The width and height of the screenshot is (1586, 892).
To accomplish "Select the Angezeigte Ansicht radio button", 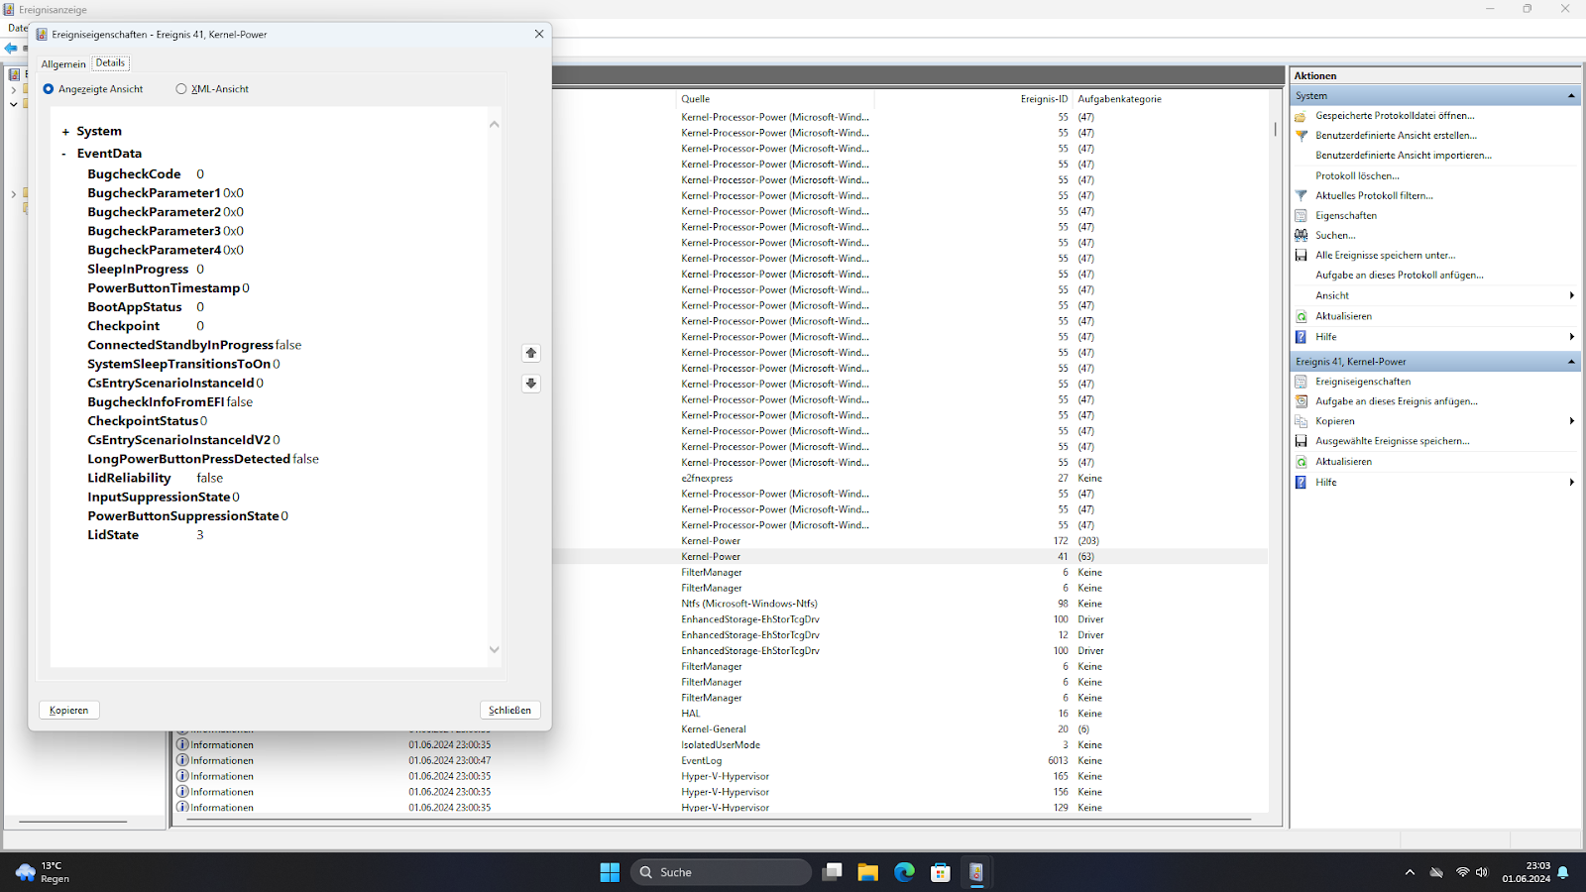I will 49,89.
